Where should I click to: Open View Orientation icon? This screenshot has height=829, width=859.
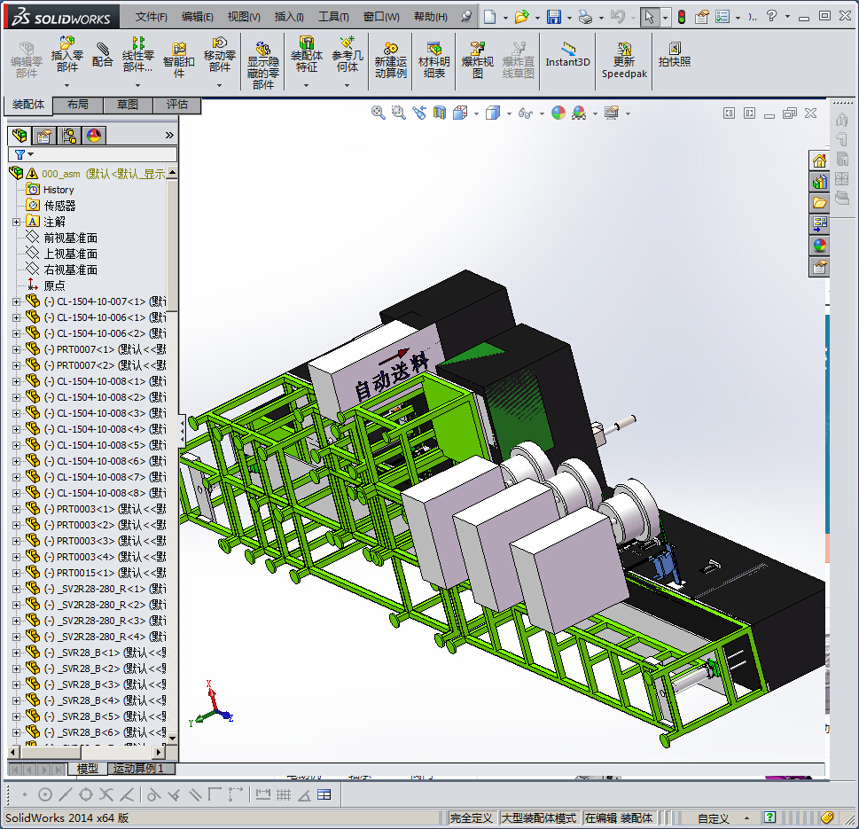[460, 113]
